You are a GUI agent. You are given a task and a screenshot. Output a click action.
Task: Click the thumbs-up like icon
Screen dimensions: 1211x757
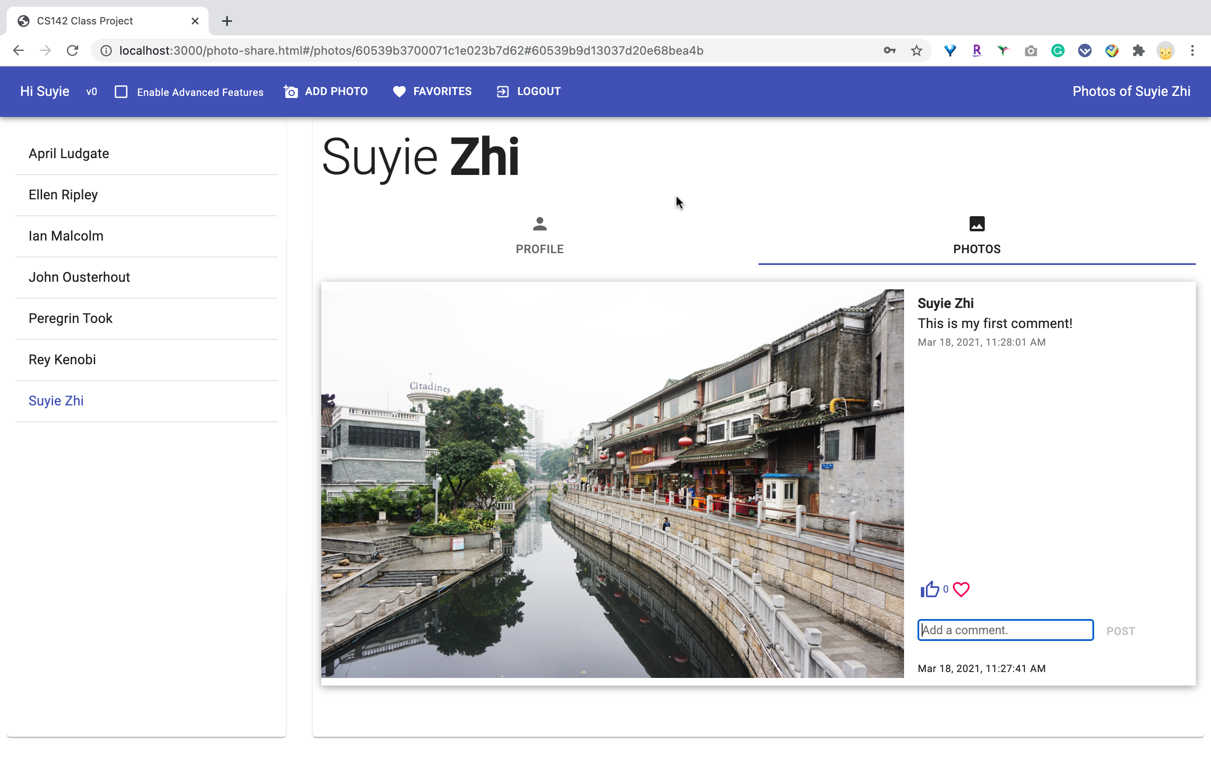tap(929, 589)
